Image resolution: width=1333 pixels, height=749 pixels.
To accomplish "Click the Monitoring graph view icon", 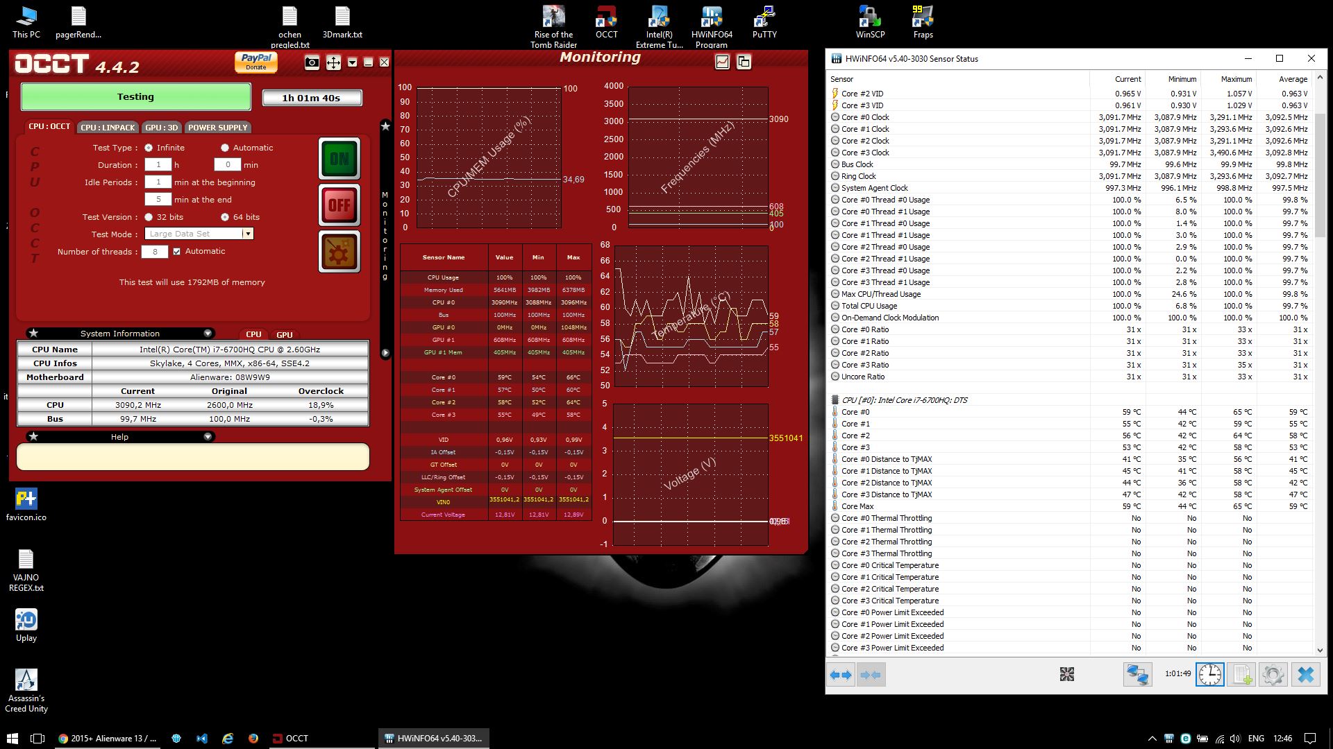I will 723,62.
